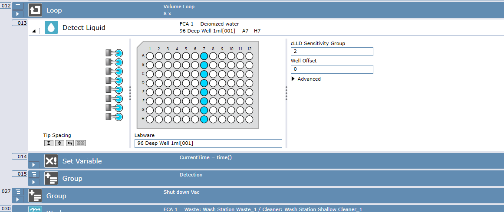Click the Labware name field
This screenshot has width=504, height=212.
click(x=208, y=144)
